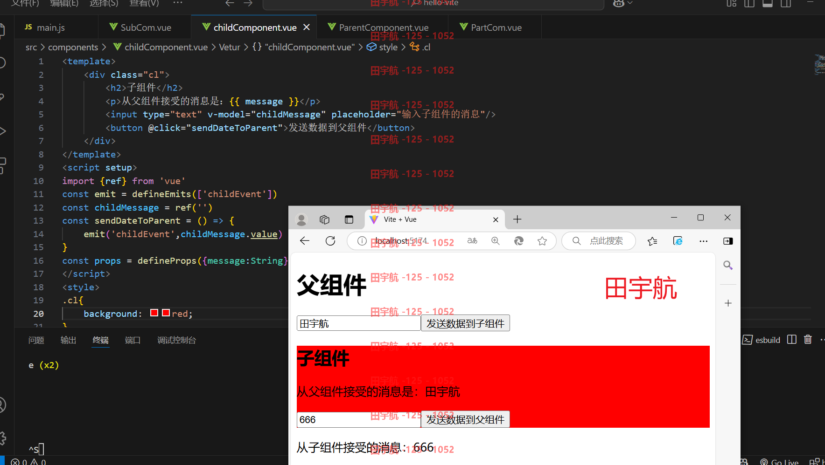Click the read aloud icon in the address bar

(x=472, y=241)
